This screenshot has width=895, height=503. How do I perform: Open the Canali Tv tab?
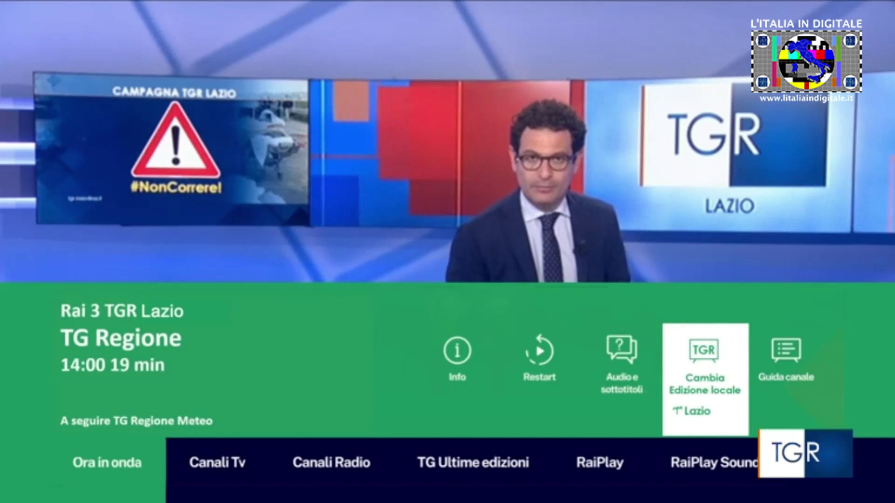pos(217,462)
